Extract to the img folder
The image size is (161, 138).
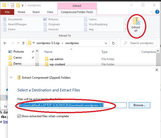(x=89, y=29)
